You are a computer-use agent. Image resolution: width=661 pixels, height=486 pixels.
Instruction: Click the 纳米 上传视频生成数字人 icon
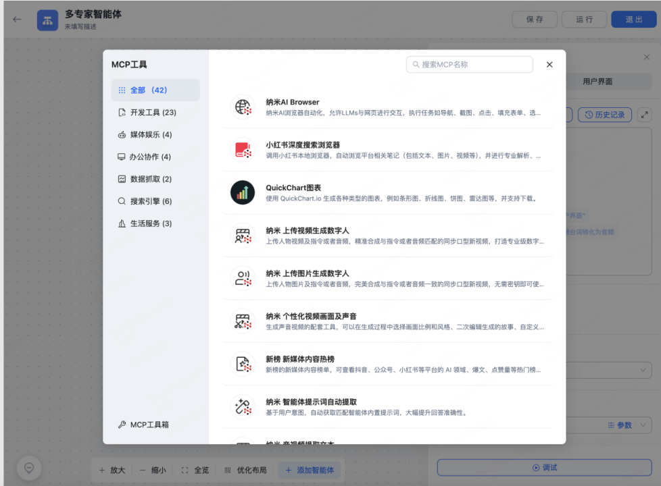(x=241, y=234)
